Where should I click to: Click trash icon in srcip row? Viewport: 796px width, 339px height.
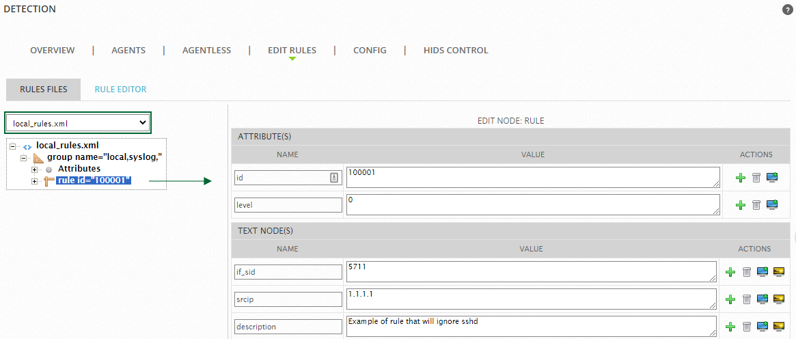point(746,299)
